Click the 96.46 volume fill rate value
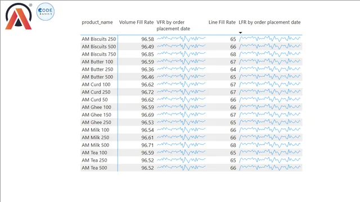Viewport: 360px width, 202px height. coord(147,77)
